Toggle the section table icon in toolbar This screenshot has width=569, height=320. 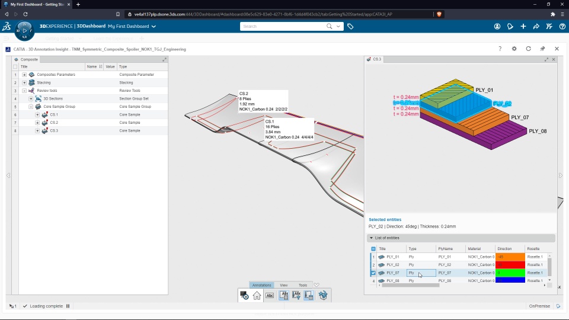pyautogui.click(x=309, y=295)
